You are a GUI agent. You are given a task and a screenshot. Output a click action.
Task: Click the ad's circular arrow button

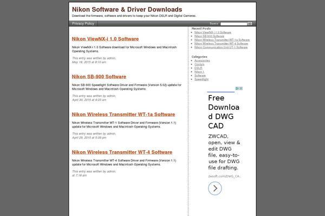pyautogui.click(x=214, y=188)
